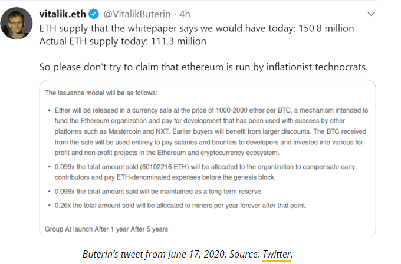Click the Buterin's tweet from June 17 caption
The image size is (401, 264).
[x=187, y=255]
